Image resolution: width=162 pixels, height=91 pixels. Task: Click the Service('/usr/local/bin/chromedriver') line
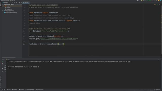pyautogui.click(x=49, y=31)
